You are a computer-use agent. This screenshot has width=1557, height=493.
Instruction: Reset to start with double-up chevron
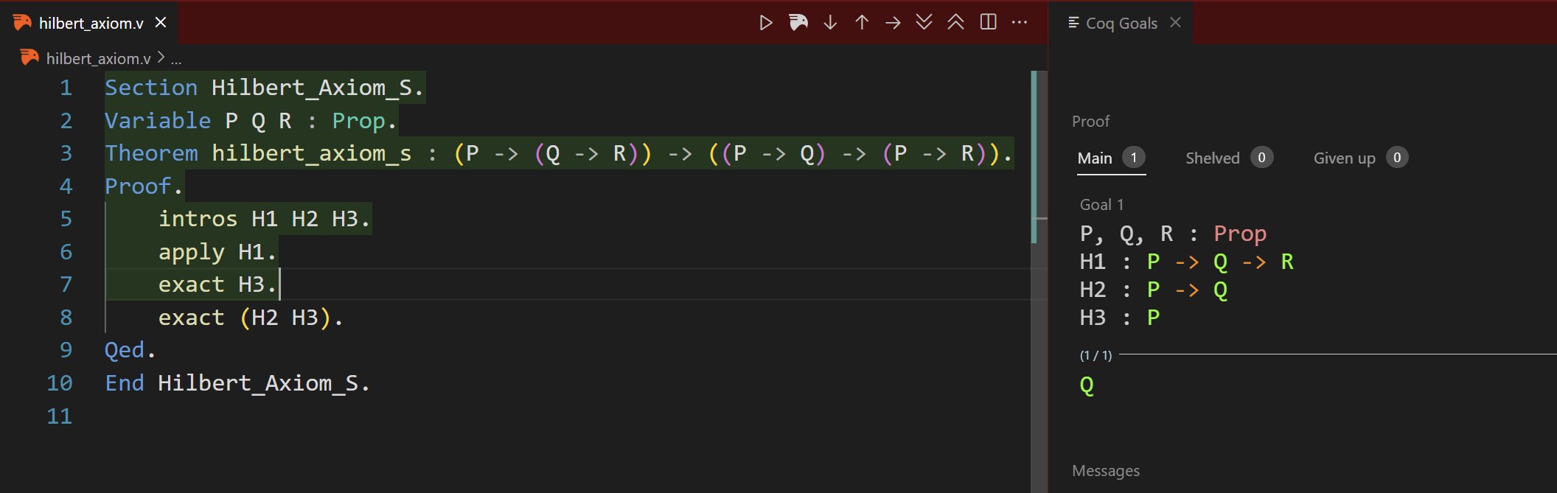[x=955, y=23]
